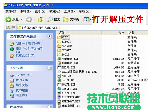
Task: Select the PESOFT folder icon
Action: coord(59,50)
